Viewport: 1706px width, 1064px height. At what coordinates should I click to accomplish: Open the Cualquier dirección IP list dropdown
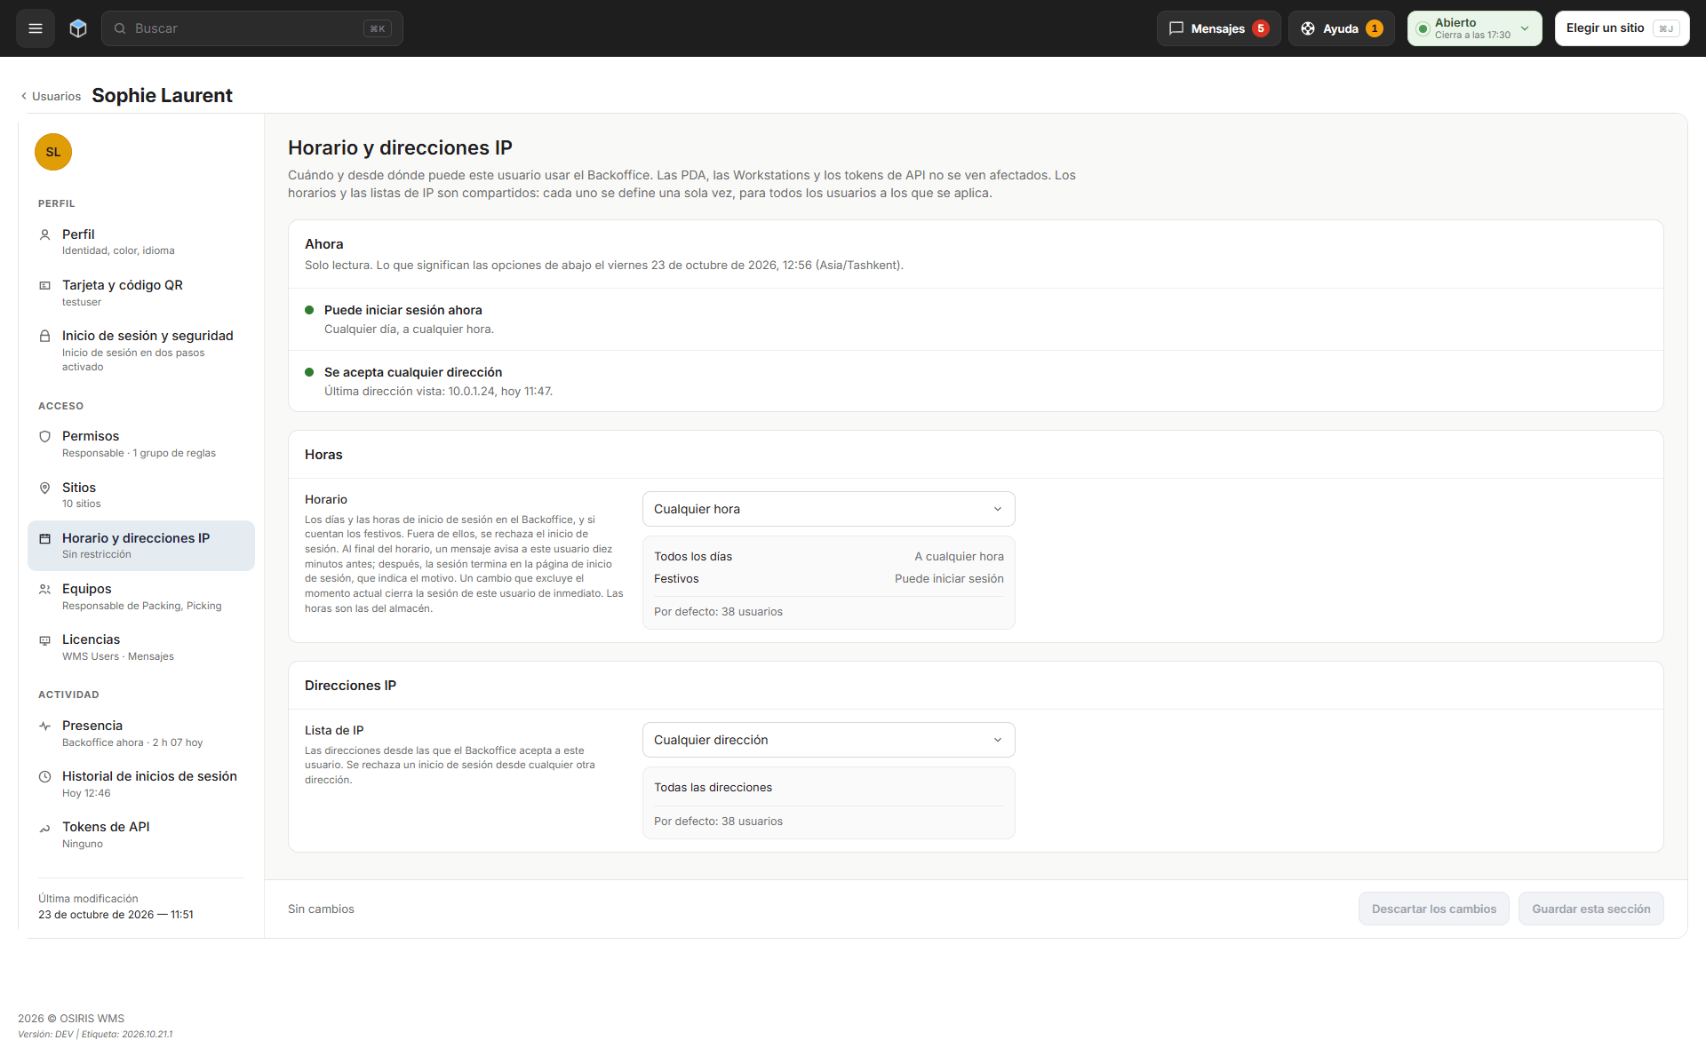[828, 740]
